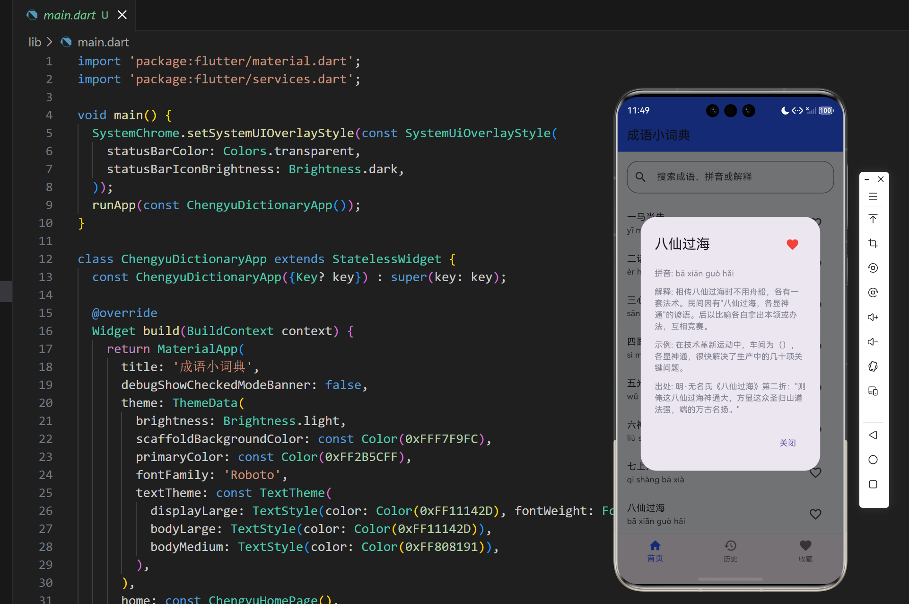Click the volume down icon in device toolbar
The height and width of the screenshot is (604, 909).
873,342
